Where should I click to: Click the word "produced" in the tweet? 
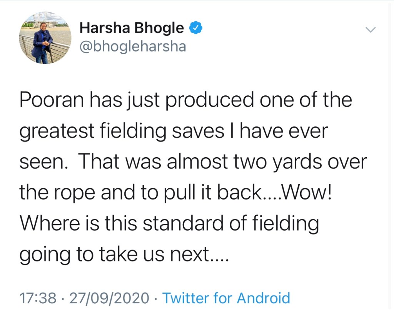coord(209,100)
